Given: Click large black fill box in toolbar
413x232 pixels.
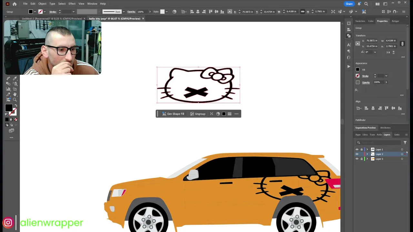Looking at the screenshot, I should click(9, 108).
